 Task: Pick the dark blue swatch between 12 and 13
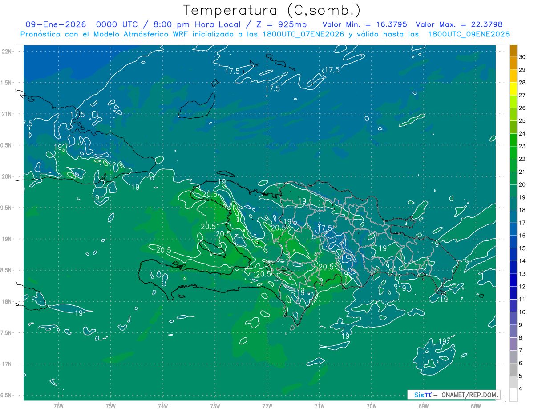(513, 280)
